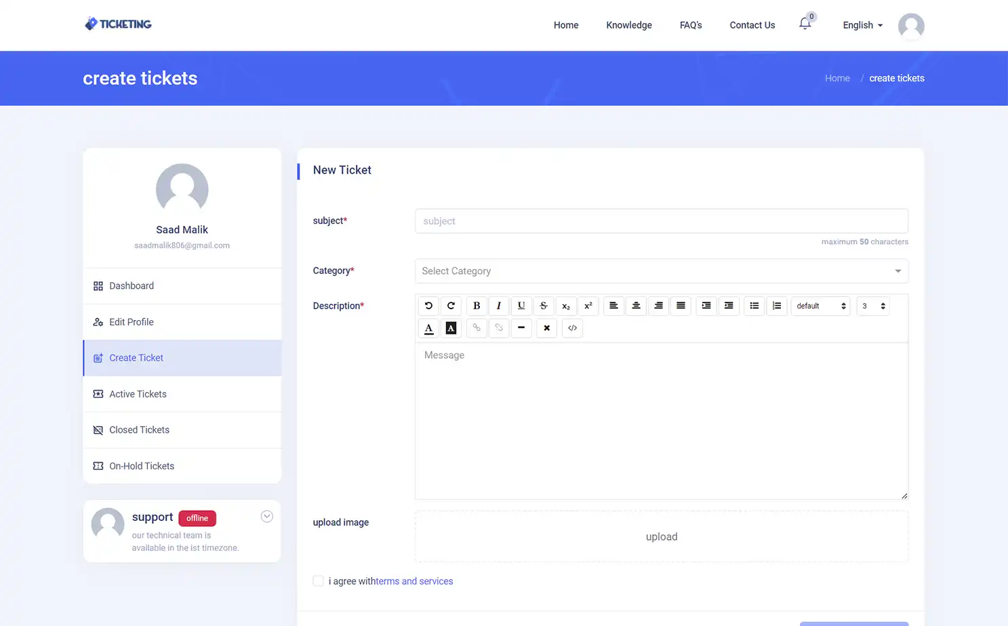Toggle bold formatting in the editor
Image resolution: width=1008 pixels, height=626 pixels.
point(477,306)
